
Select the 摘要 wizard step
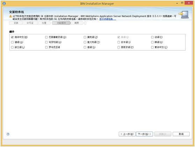pyautogui.click(x=77, y=23)
